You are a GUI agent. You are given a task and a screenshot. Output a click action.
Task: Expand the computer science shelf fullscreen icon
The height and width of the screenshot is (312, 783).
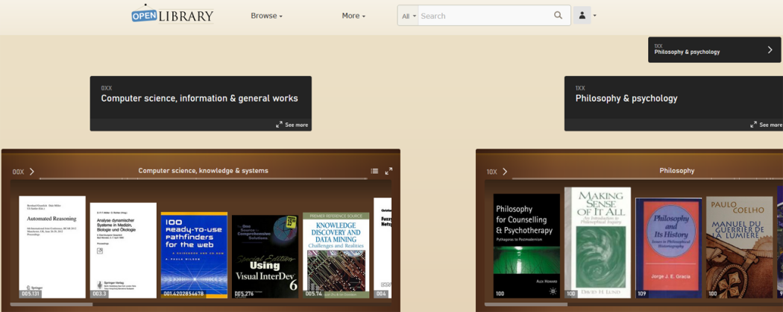tap(389, 171)
